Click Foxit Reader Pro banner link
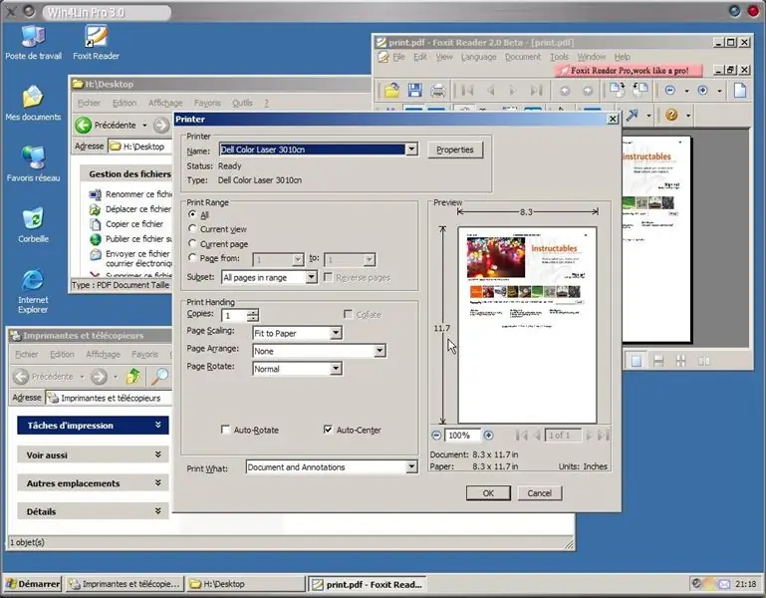766x598 pixels. click(630, 71)
